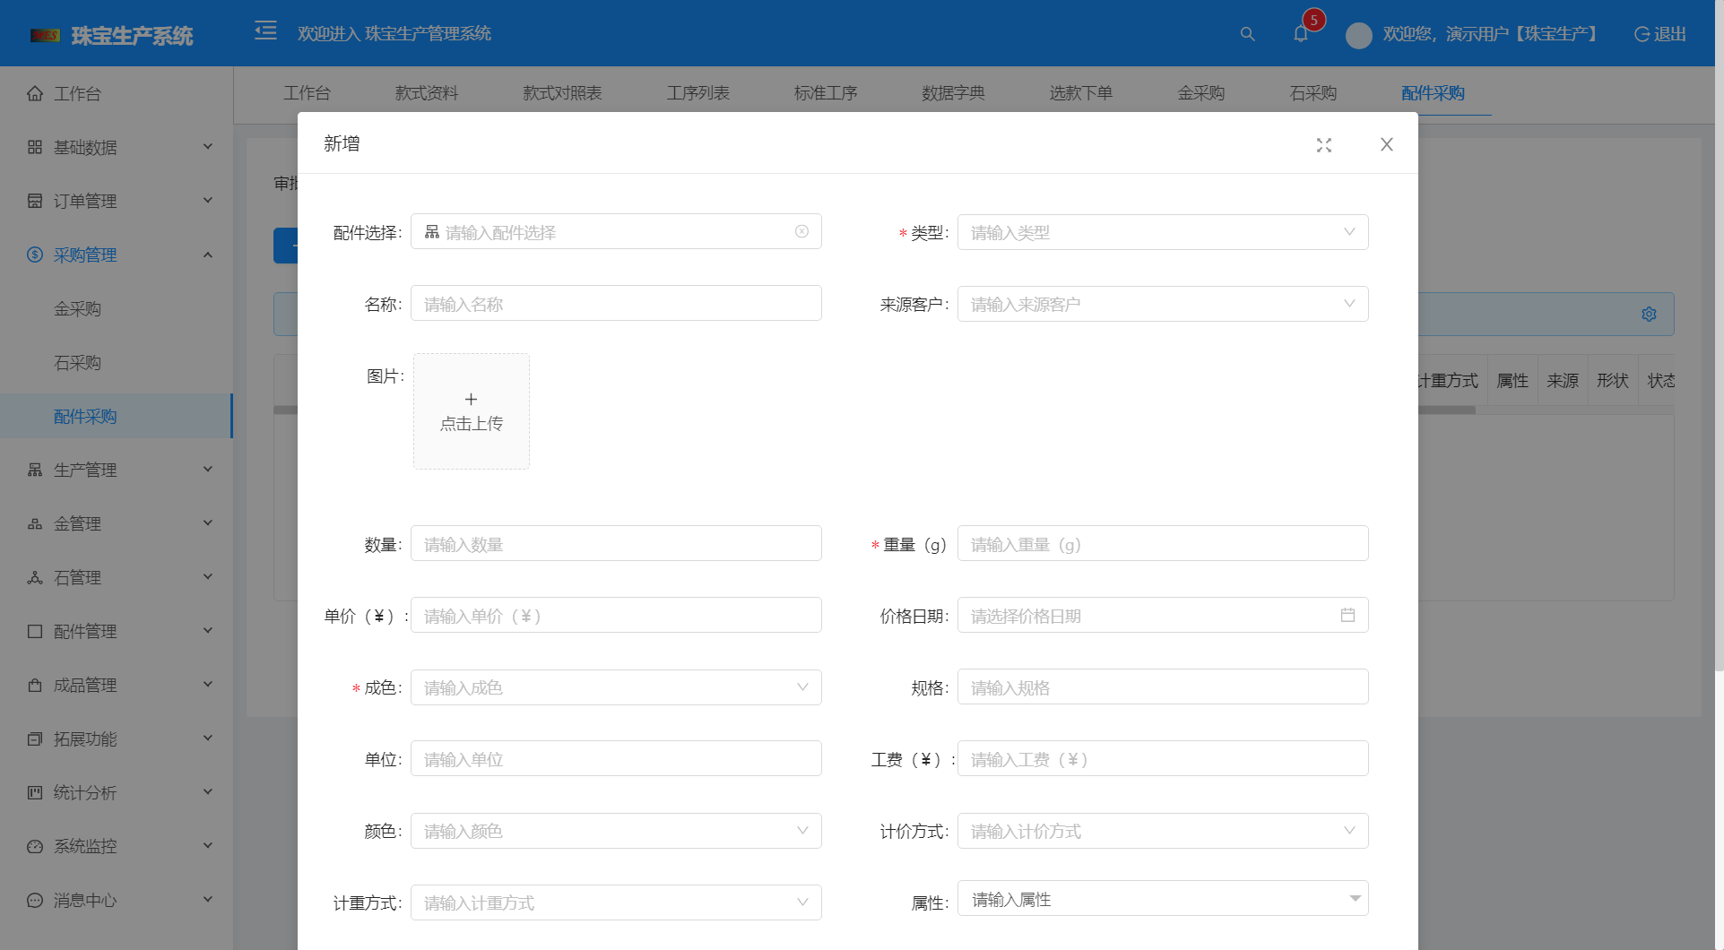
Task: Click 退出 to log out
Action: (1659, 34)
